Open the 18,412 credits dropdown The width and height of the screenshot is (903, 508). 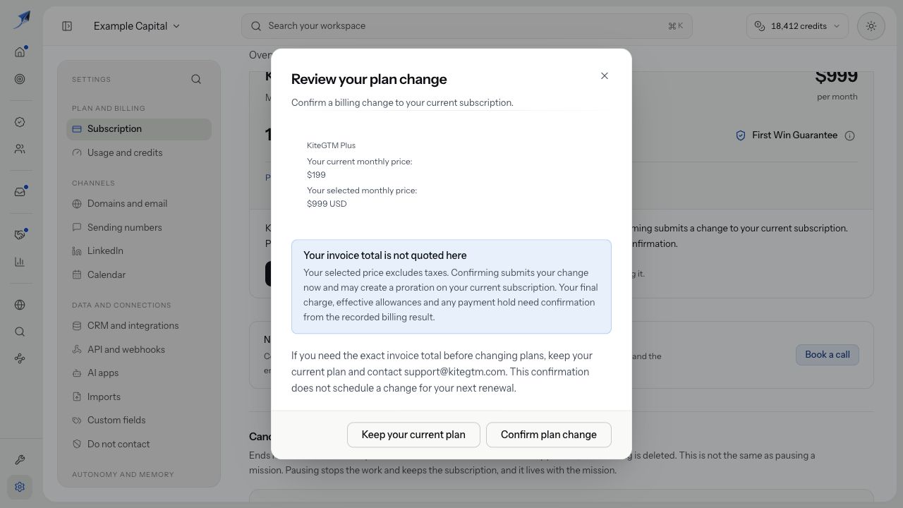pyautogui.click(x=797, y=26)
